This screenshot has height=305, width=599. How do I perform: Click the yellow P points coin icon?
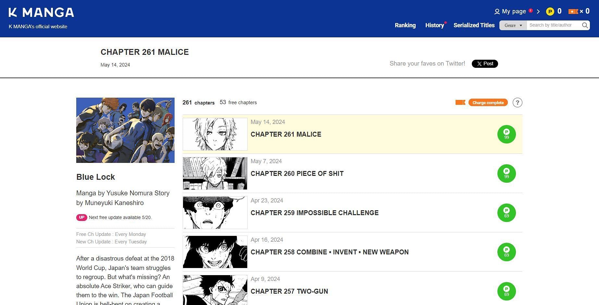[x=550, y=12]
